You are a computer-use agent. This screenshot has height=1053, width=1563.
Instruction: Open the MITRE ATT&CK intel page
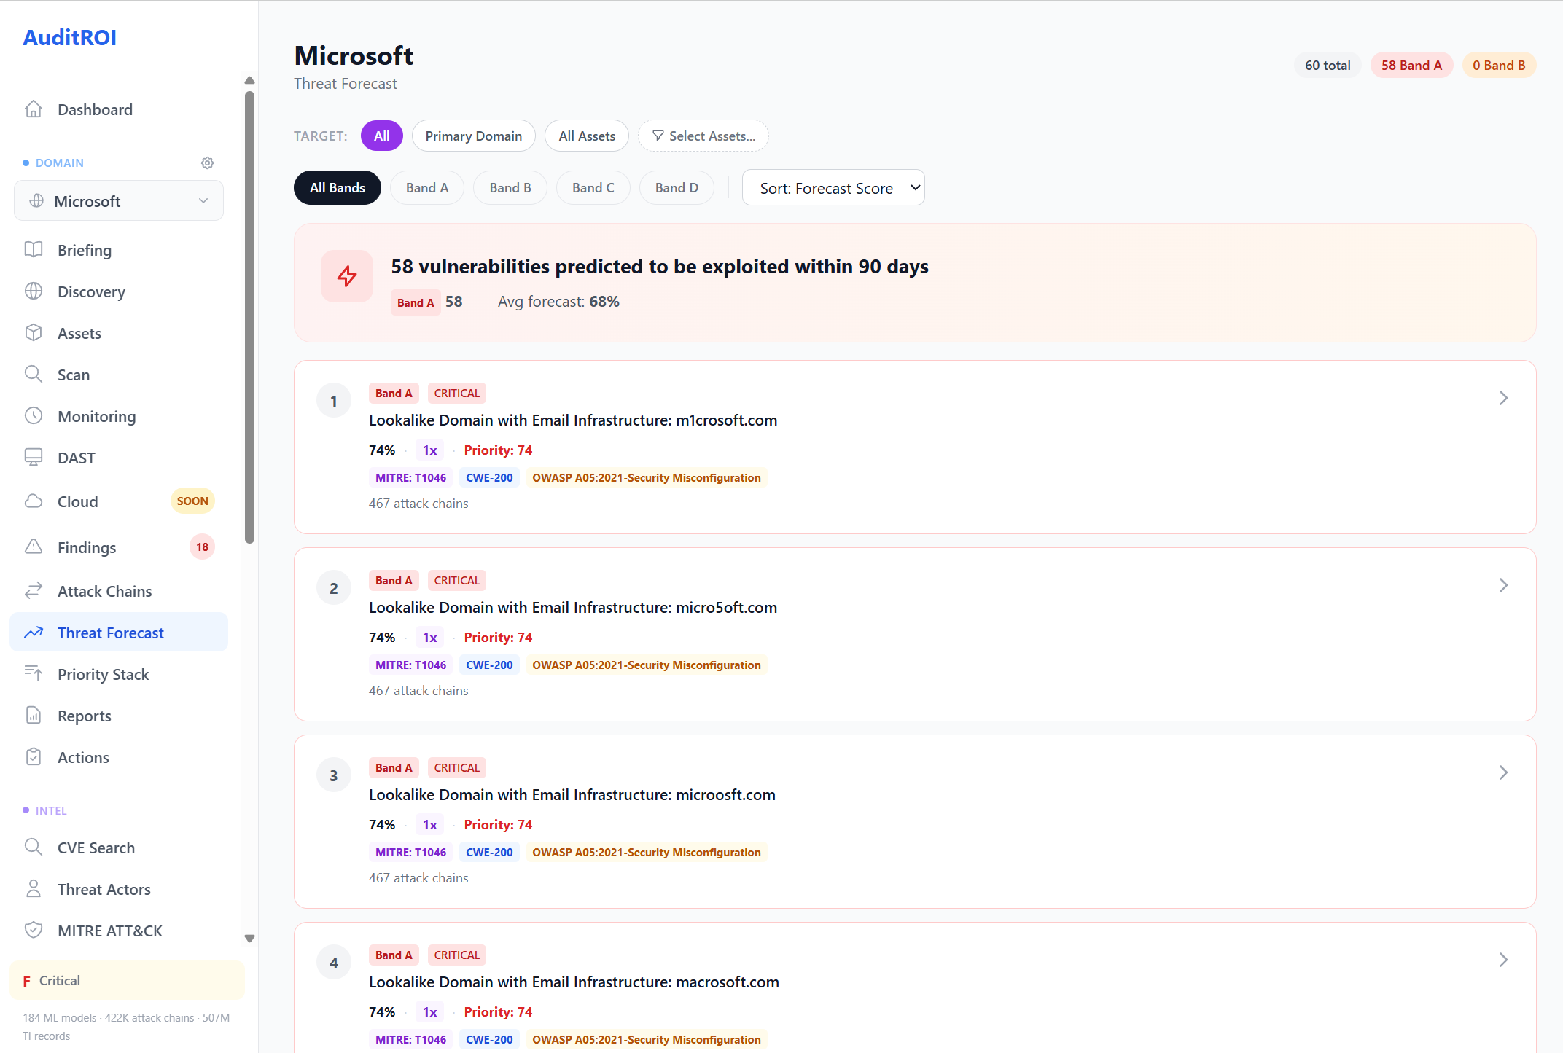110,931
